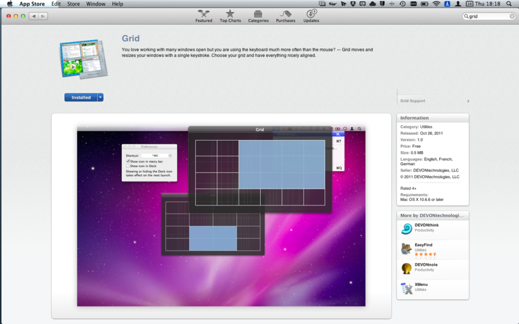The height and width of the screenshot is (324, 519).
Task: Go forward with the right arrow
Action: 43,16
